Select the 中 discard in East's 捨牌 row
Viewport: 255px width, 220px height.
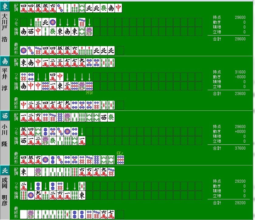38,32
